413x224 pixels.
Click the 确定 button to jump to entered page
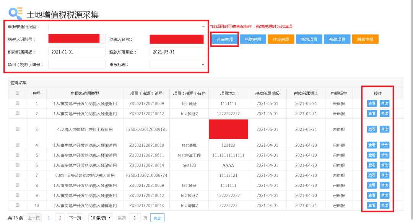tap(158, 217)
